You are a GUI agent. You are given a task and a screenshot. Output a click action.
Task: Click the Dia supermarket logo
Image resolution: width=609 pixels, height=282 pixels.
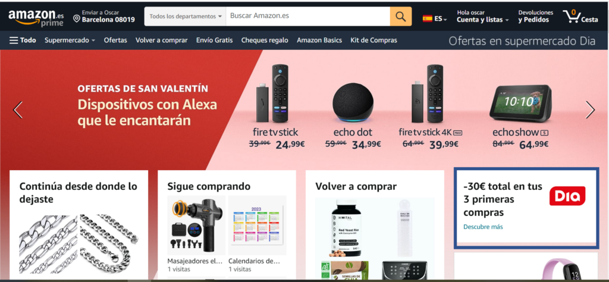click(x=567, y=196)
